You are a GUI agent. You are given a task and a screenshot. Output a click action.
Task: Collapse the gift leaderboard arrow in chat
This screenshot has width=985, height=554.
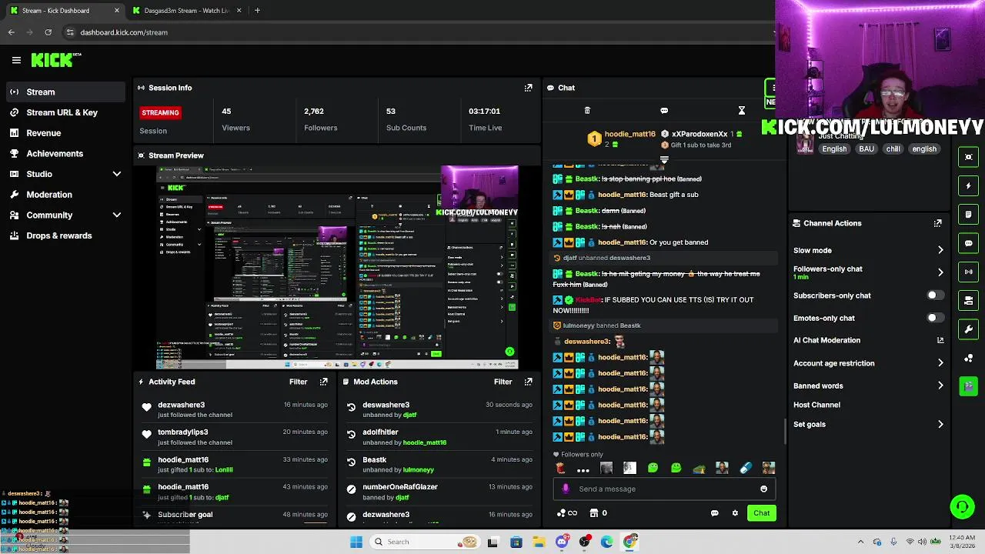pos(664,159)
